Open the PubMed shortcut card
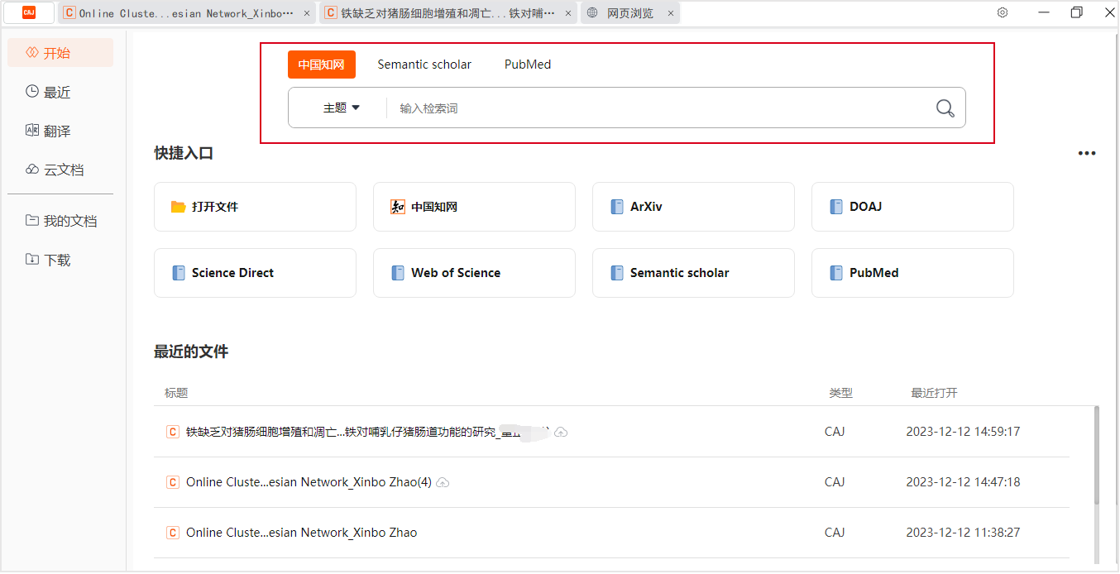Viewport: 1120px width, 574px height. 912,273
